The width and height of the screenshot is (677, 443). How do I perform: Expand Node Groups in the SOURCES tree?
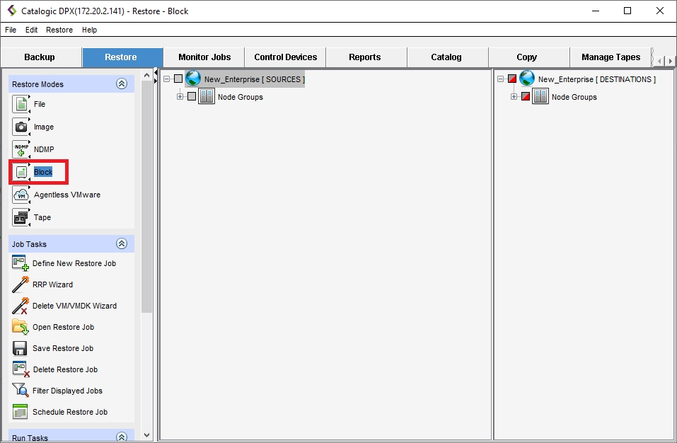[x=180, y=97]
